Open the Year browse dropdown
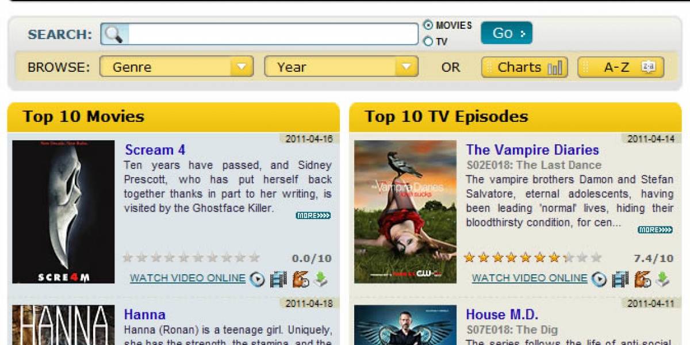Viewport: 690px width, 345px height. [x=341, y=67]
